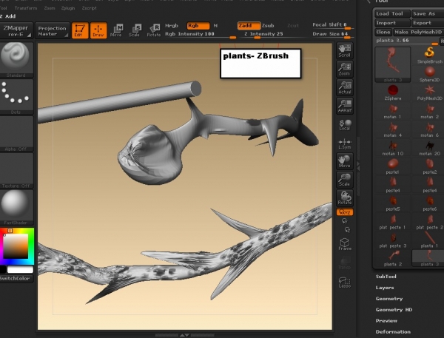This screenshot has width=444, height=338.
Task: Click the Rgb Intensity slider
Action: coord(201,34)
